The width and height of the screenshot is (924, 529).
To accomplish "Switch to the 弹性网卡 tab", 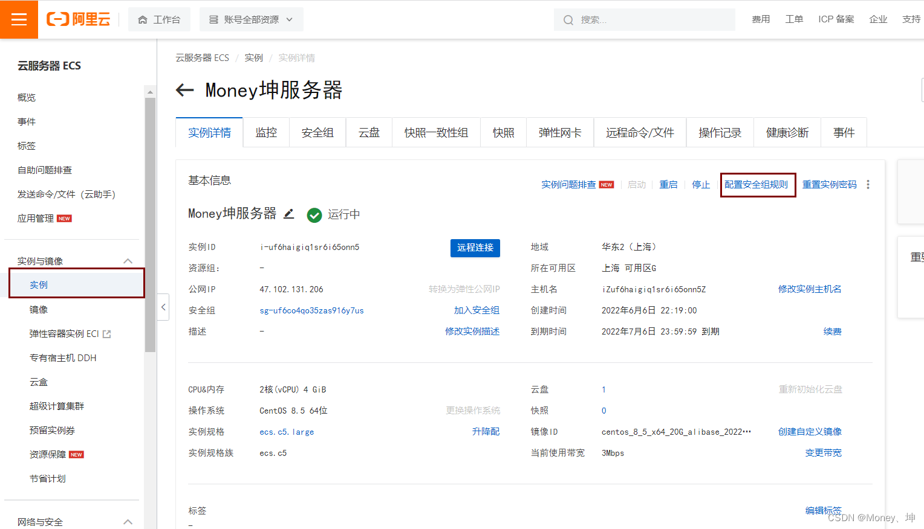I will (560, 132).
